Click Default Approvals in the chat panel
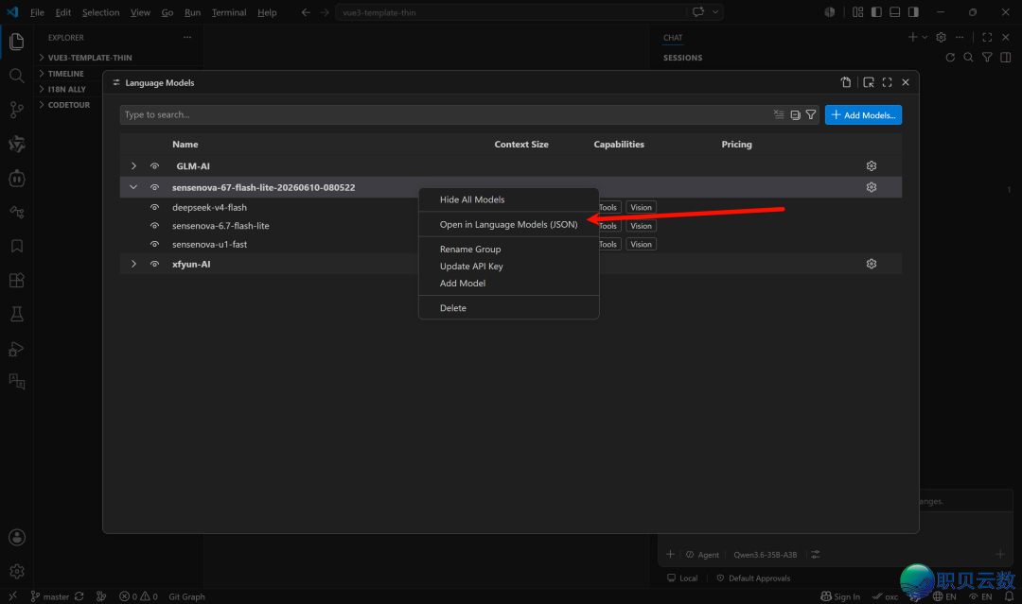Viewport: 1022px width, 604px height. pos(753,578)
